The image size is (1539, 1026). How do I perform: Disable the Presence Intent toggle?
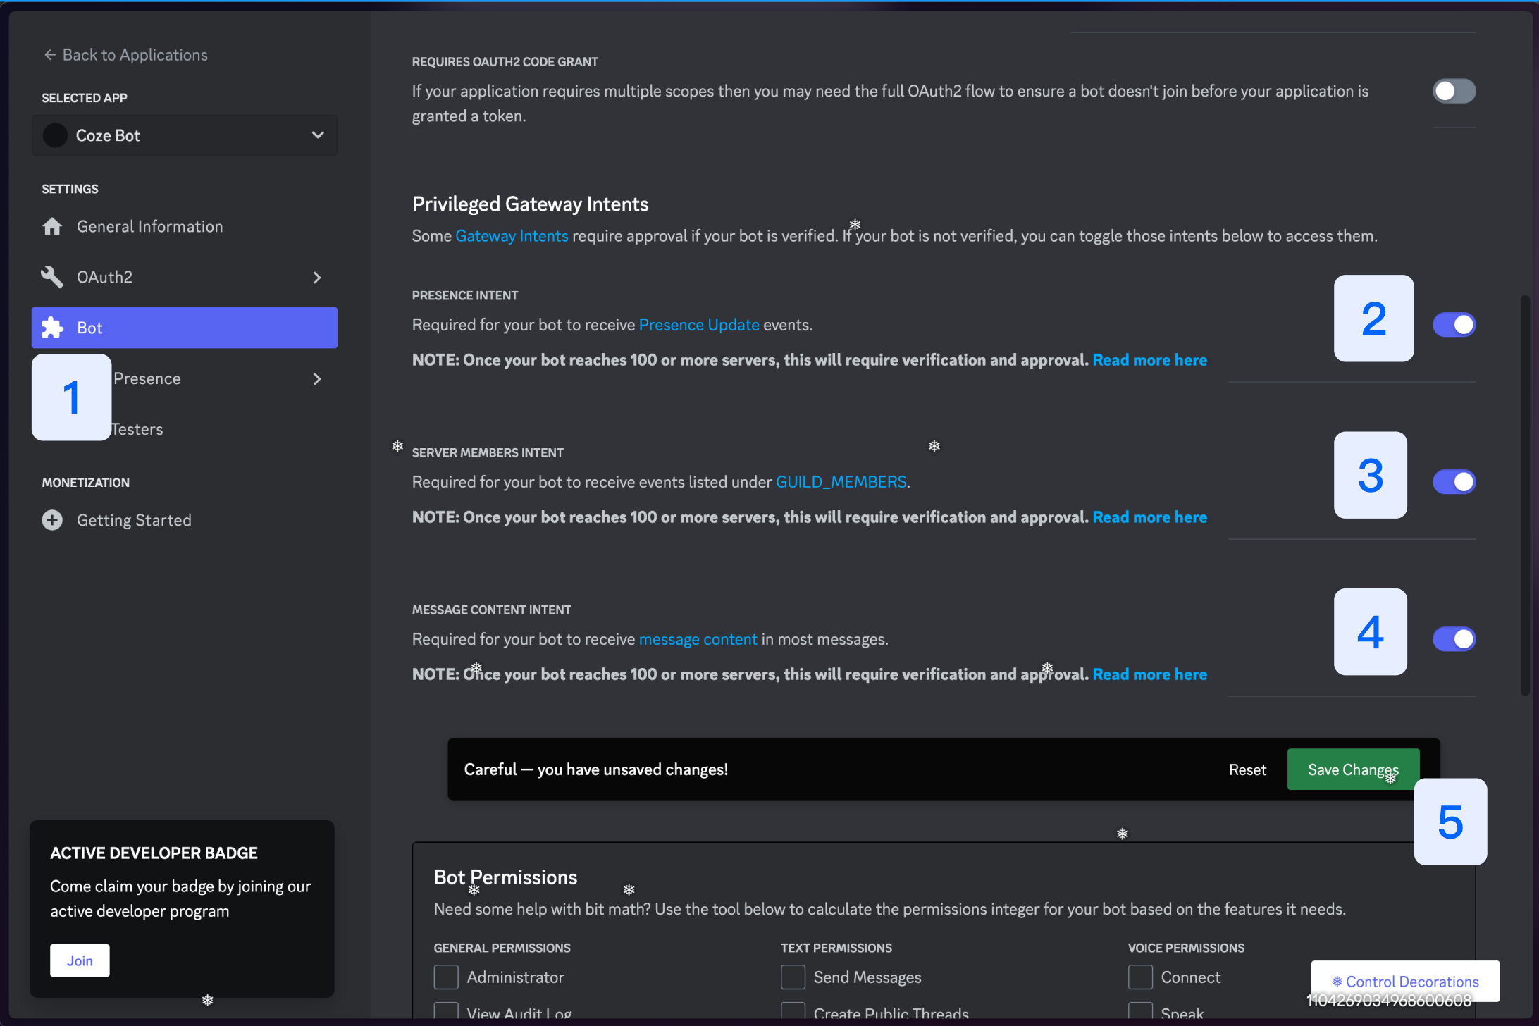[x=1453, y=325]
